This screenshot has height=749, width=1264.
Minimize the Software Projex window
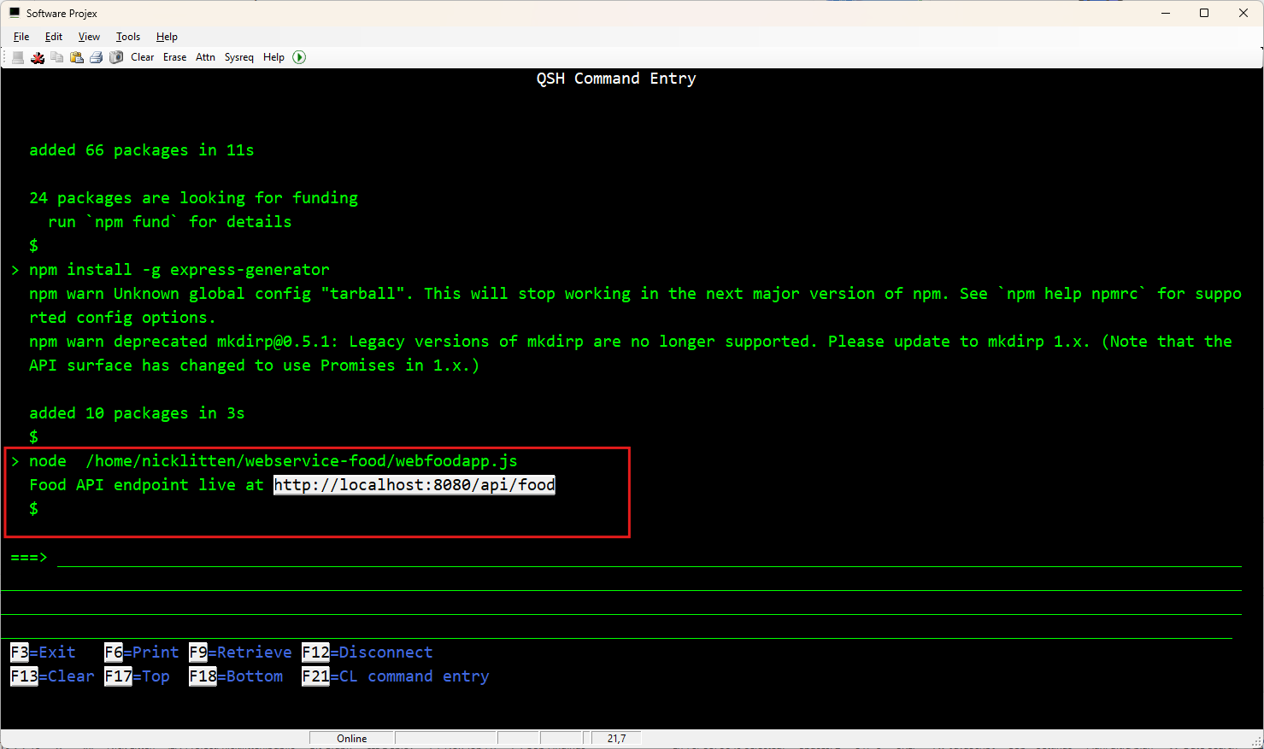1166,13
